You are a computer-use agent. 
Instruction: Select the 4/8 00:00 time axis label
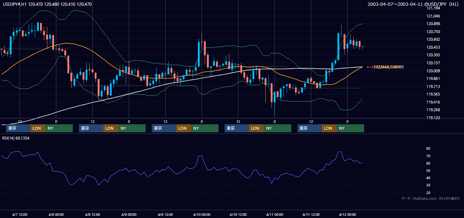pos(56,214)
